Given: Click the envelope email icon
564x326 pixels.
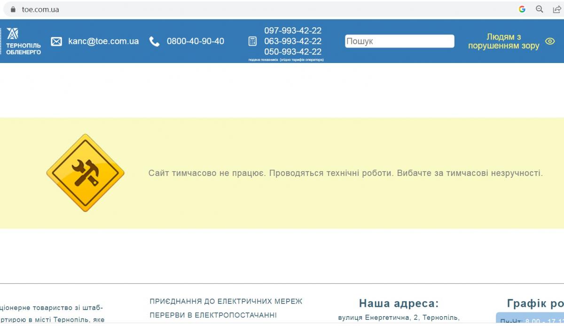Looking at the screenshot, I should 56,41.
